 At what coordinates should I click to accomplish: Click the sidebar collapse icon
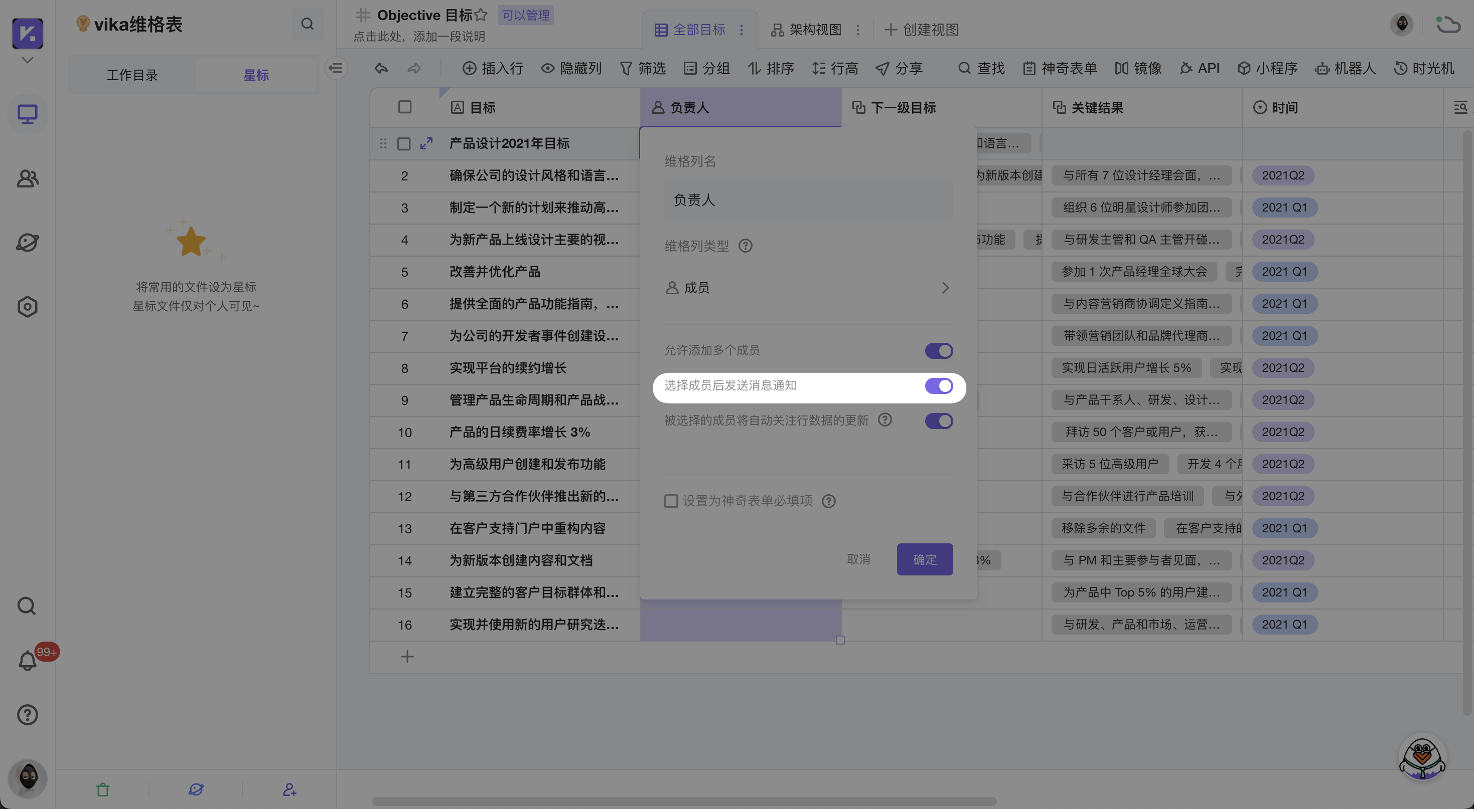point(336,69)
